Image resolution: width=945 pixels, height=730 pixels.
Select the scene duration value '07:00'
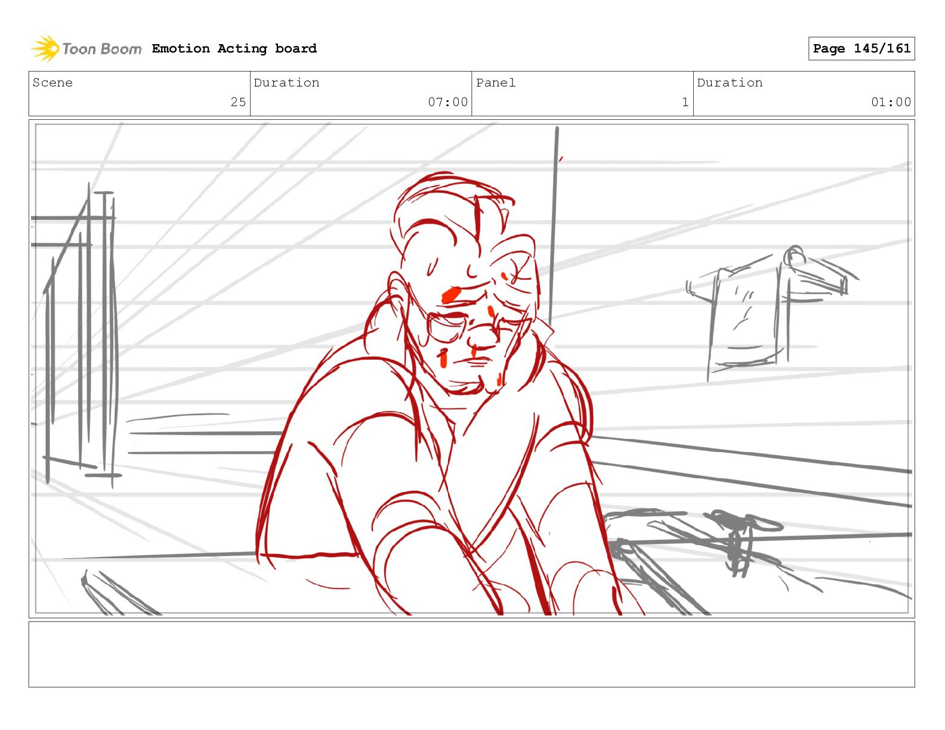pyautogui.click(x=447, y=102)
